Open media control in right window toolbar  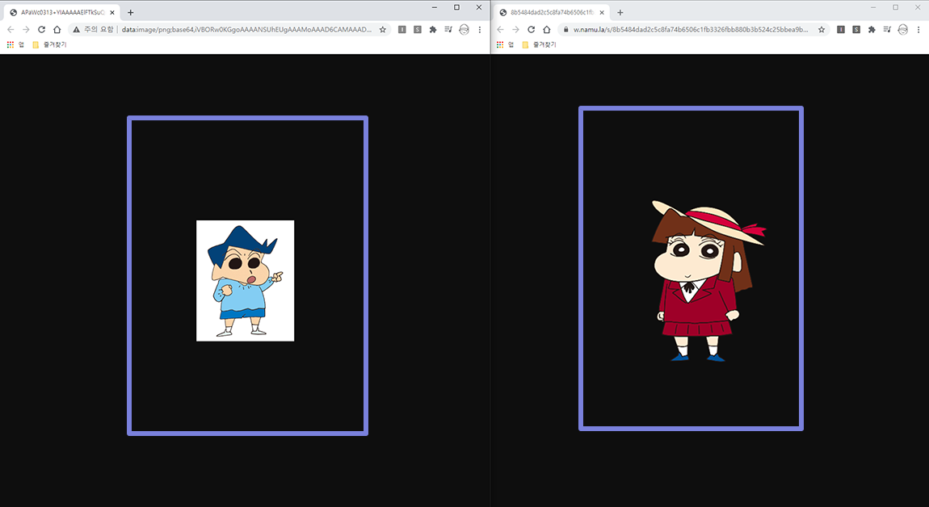click(x=887, y=30)
